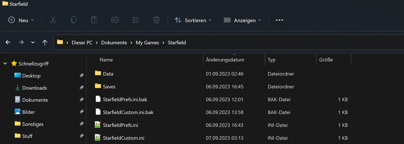The height and width of the screenshot is (144, 404).
Task: Select the Schnellzugriff tree label
Action: tap(33, 64)
